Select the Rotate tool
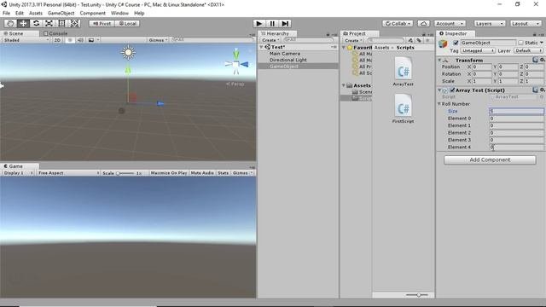 tap(36, 23)
